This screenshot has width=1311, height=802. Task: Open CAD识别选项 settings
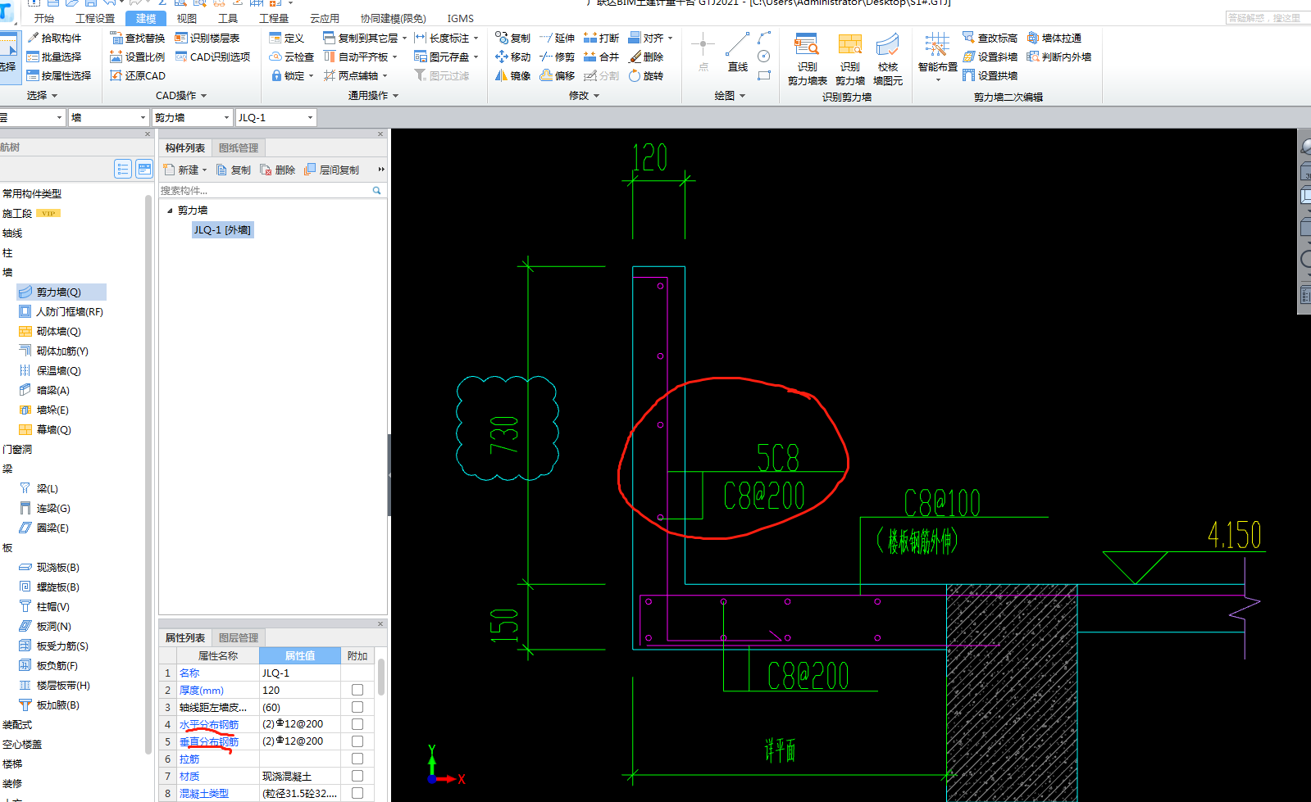click(212, 57)
